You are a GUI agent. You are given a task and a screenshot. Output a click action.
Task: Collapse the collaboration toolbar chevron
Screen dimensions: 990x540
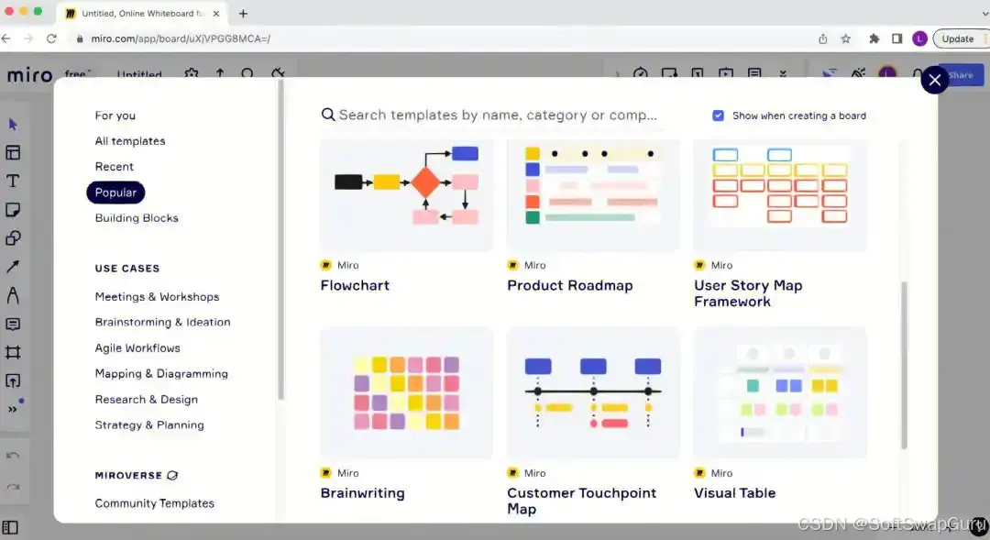pos(617,74)
